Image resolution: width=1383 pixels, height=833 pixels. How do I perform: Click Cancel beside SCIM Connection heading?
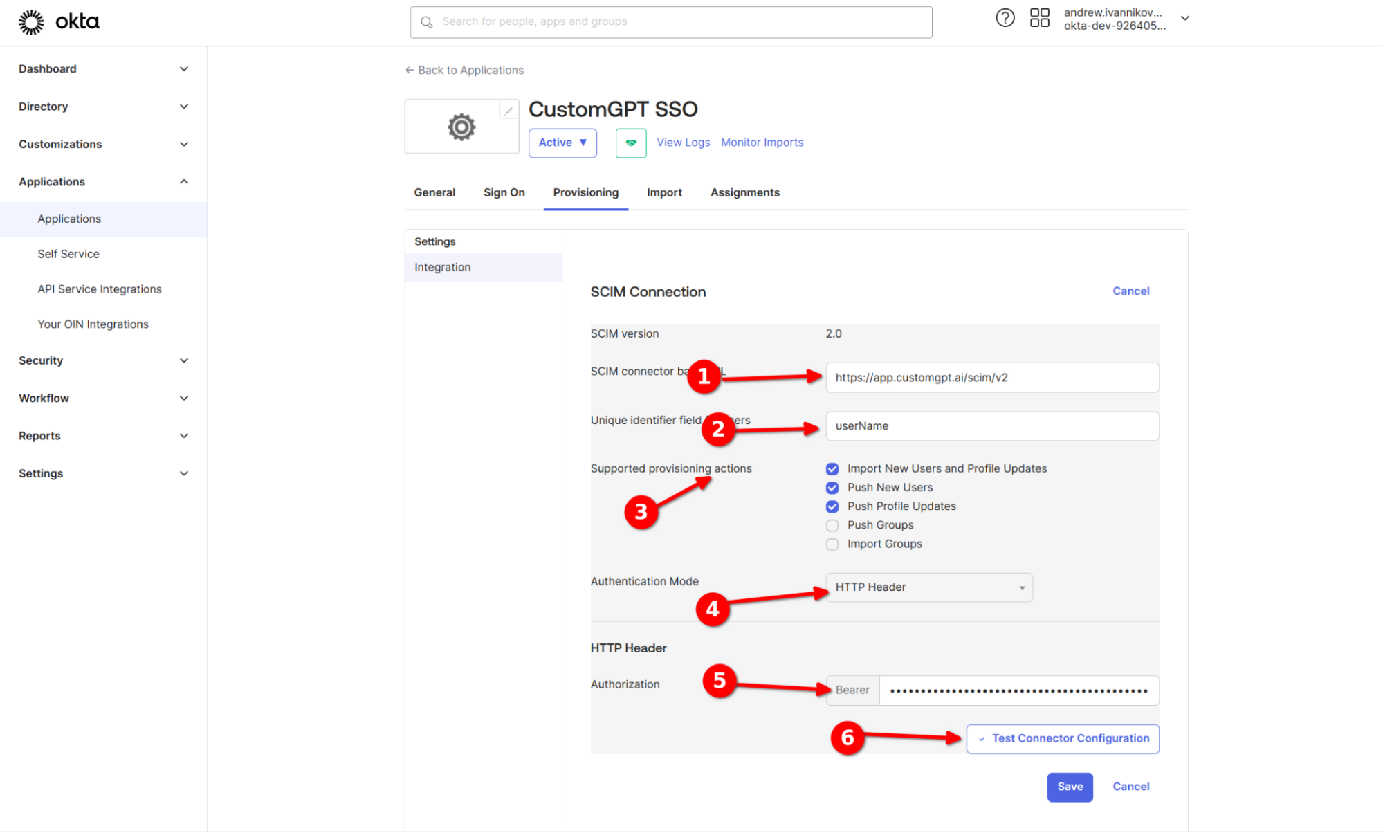[x=1130, y=291]
